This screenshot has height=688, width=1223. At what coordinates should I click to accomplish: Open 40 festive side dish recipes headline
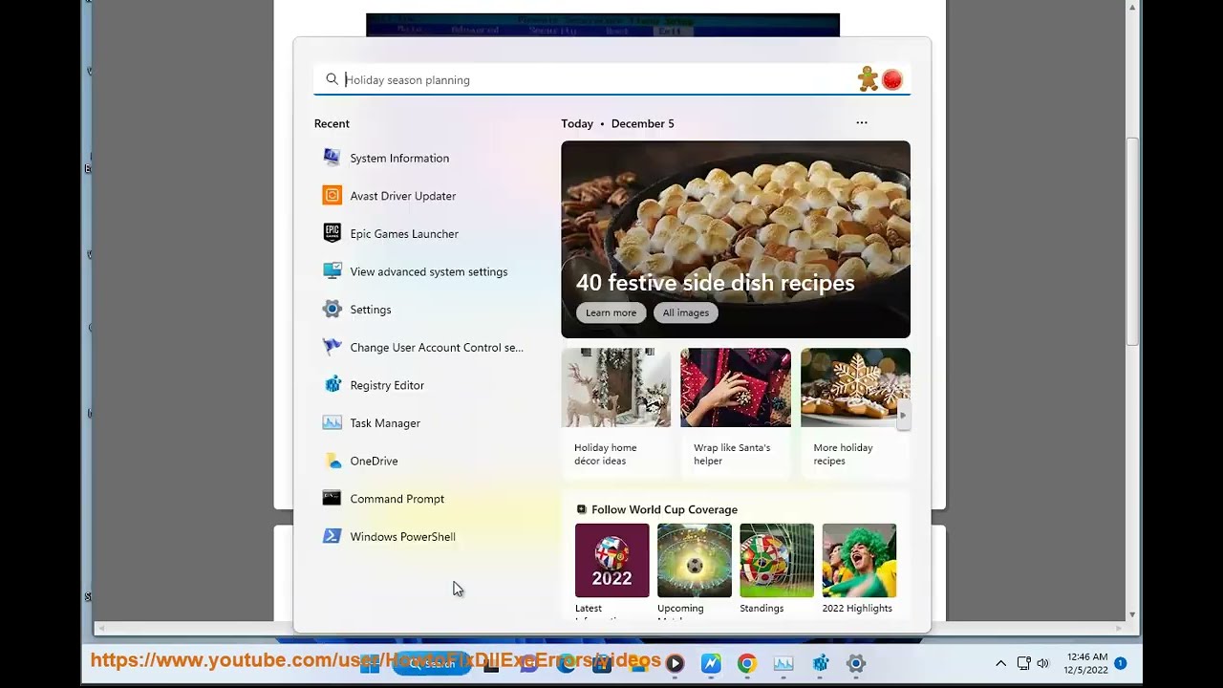coord(715,283)
